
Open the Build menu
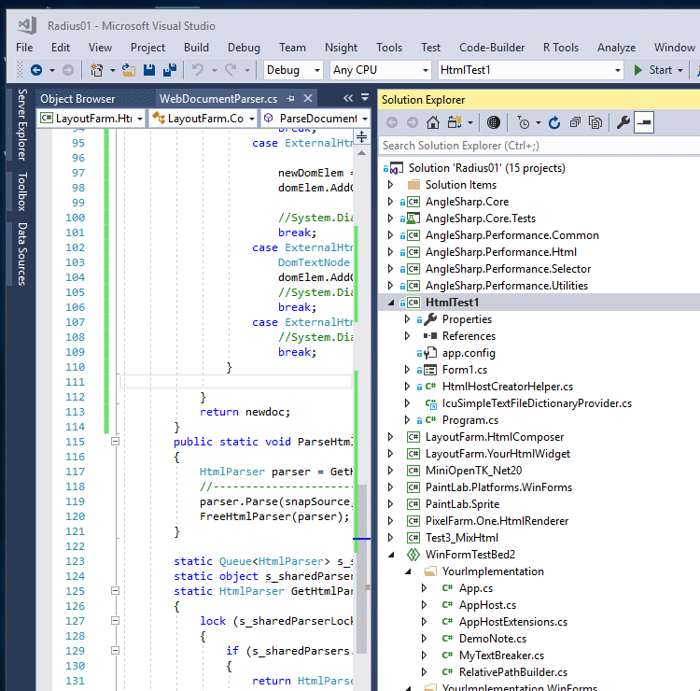[196, 48]
